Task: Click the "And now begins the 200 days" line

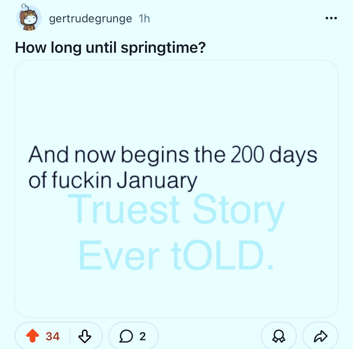Action: (173, 155)
